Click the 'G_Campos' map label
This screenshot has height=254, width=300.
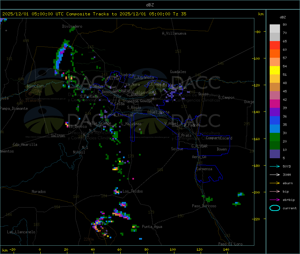[x=227, y=97]
